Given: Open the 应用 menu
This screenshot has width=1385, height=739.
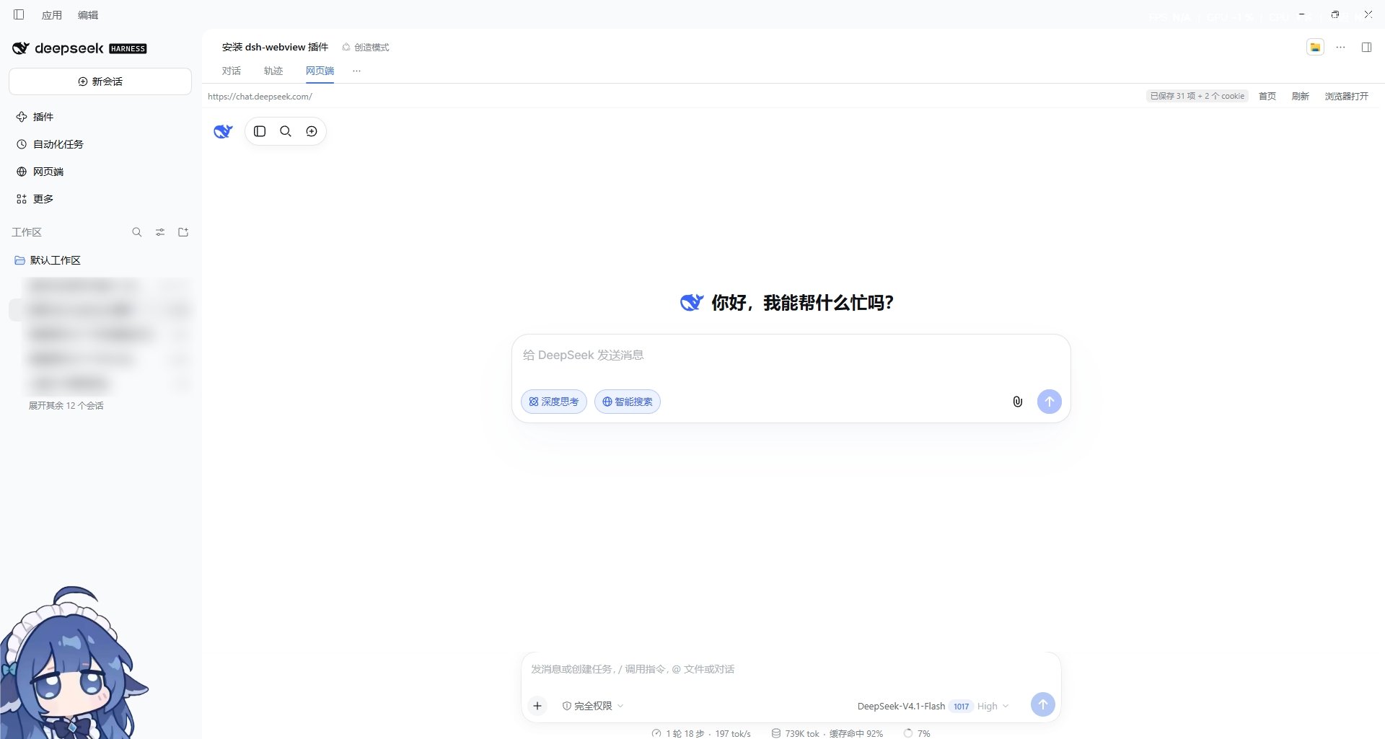Looking at the screenshot, I should [x=52, y=15].
